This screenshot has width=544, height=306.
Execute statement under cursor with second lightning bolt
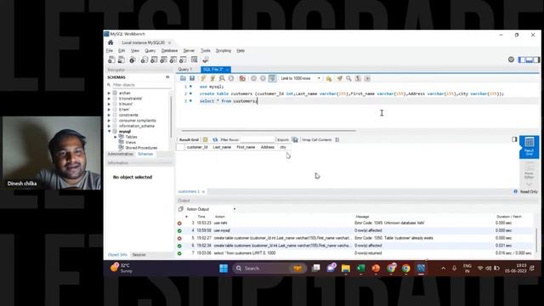[212, 78]
